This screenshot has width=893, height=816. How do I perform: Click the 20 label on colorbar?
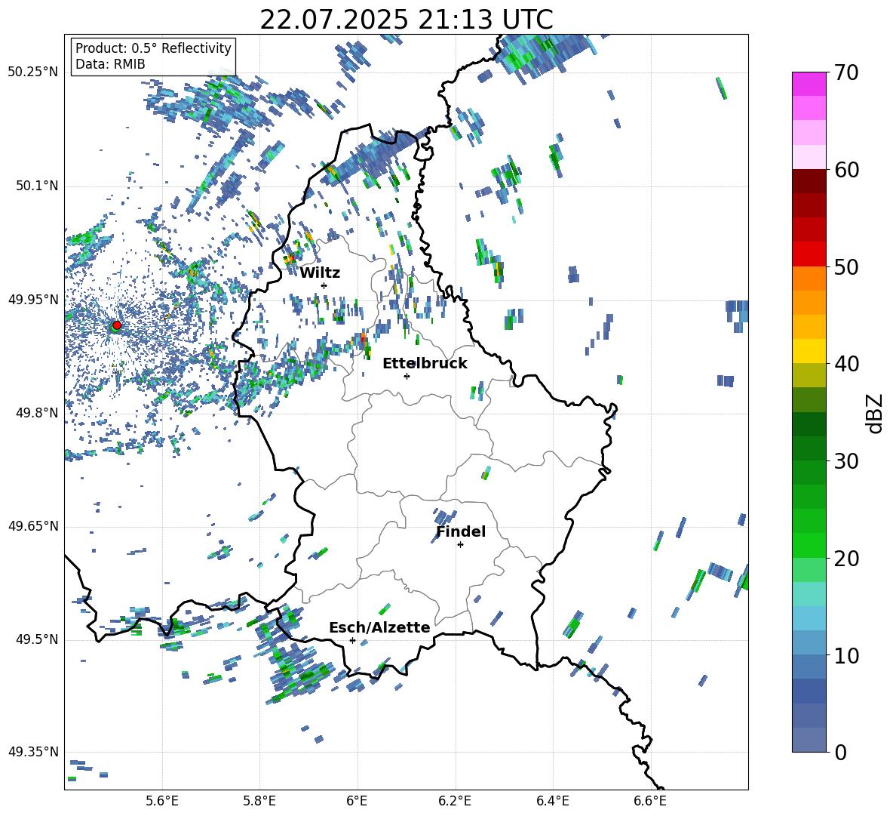point(846,558)
